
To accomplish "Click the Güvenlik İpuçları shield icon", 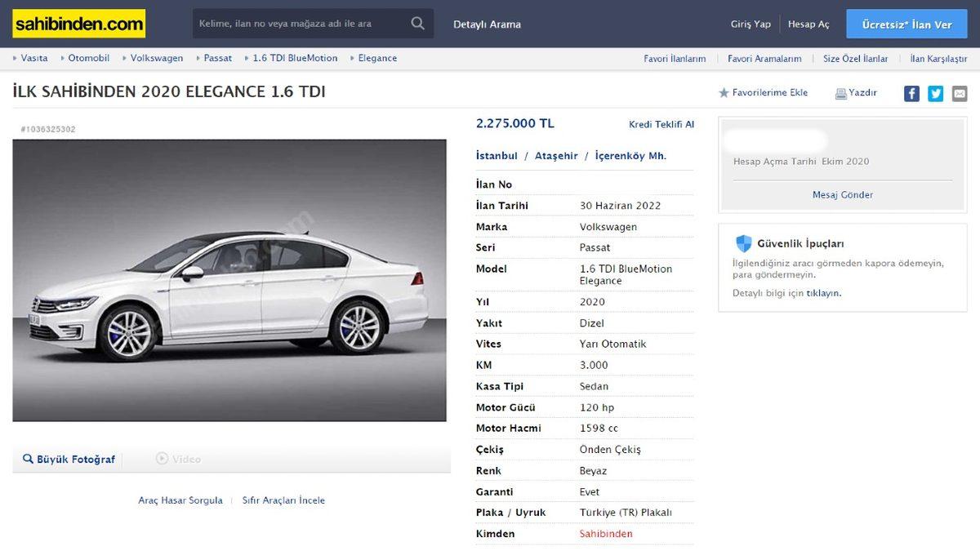I will (744, 242).
